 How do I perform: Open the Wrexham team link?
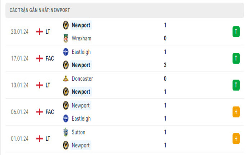pos(81,38)
